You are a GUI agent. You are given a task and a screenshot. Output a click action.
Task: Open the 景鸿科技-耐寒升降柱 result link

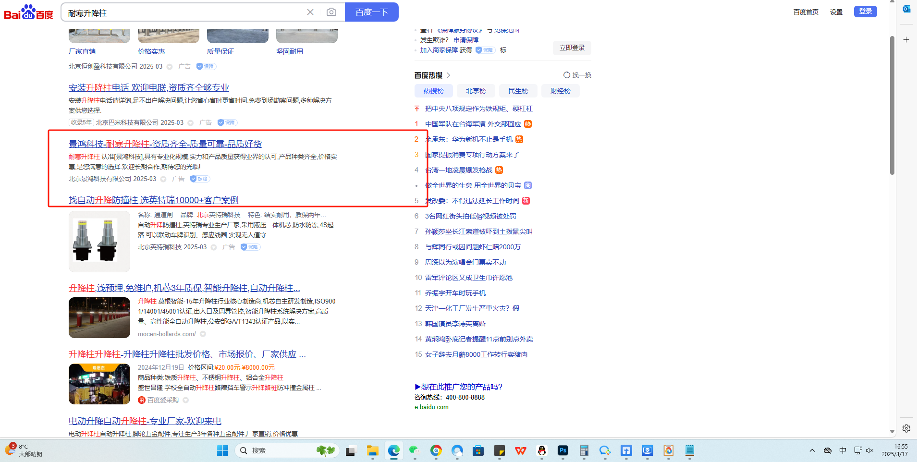(x=165, y=144)
